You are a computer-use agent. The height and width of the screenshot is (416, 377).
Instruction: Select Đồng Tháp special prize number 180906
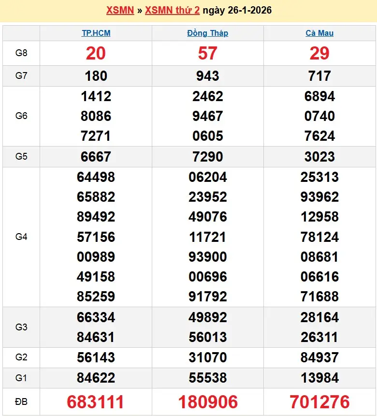point(208,402)
